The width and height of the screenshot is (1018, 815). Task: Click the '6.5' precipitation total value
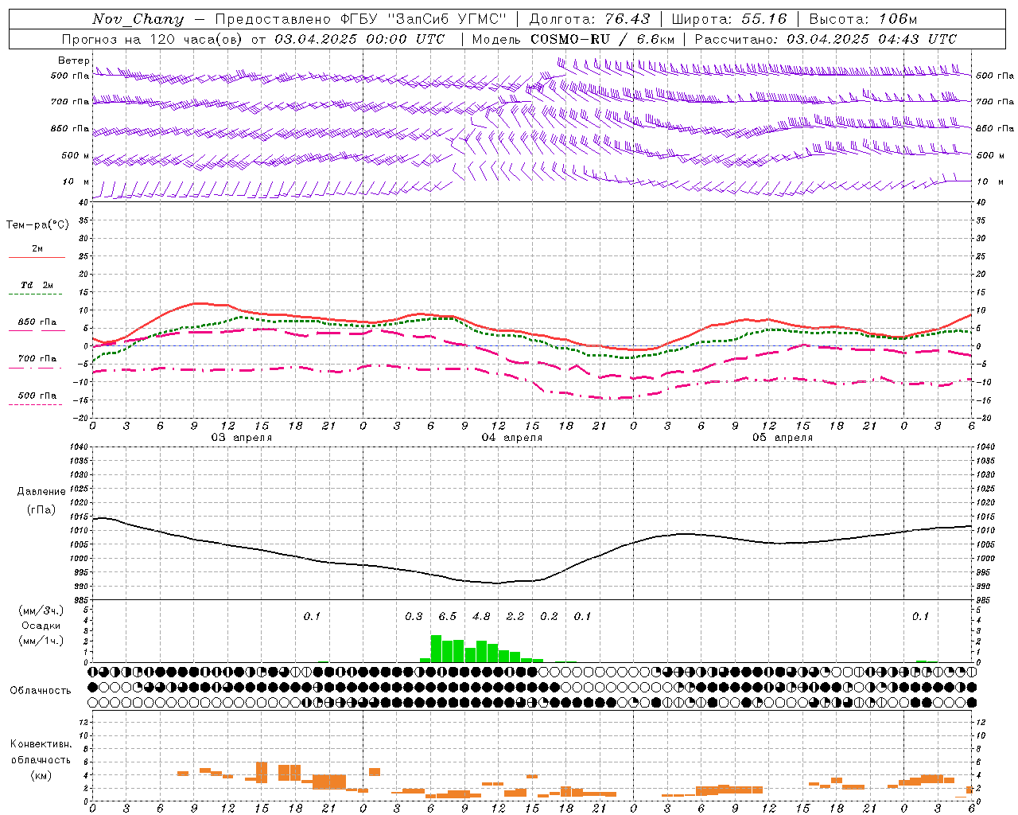coord(448,616)
